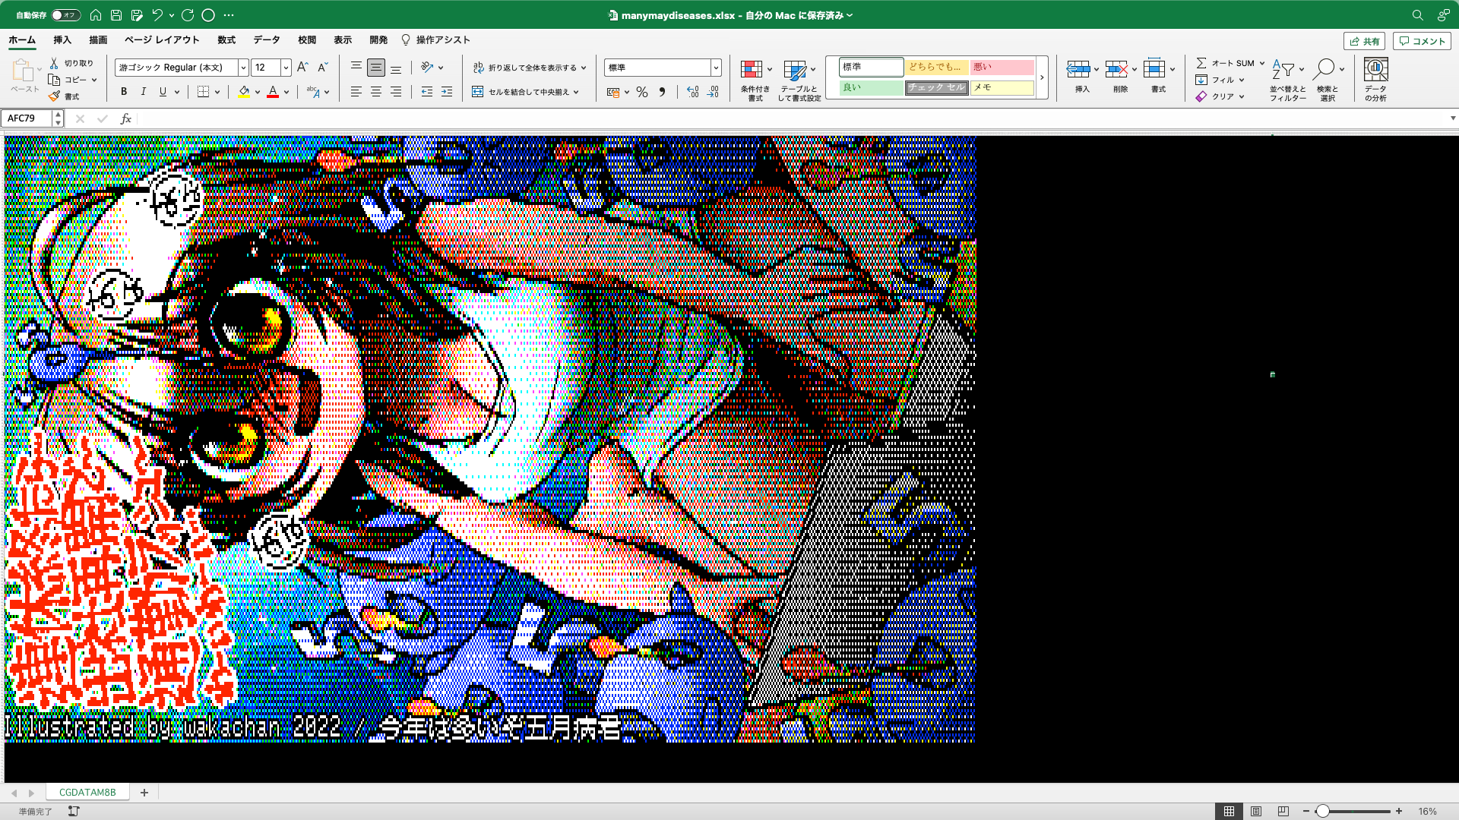Center text horizontally

click(376, 92)
